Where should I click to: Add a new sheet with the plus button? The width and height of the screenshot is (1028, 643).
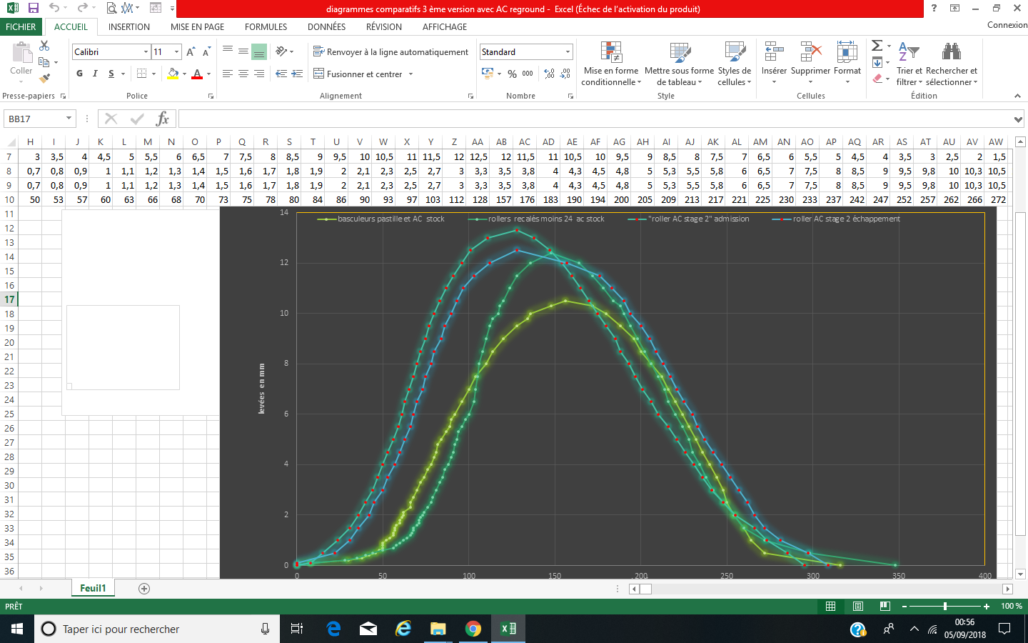(x=144, y=589)
